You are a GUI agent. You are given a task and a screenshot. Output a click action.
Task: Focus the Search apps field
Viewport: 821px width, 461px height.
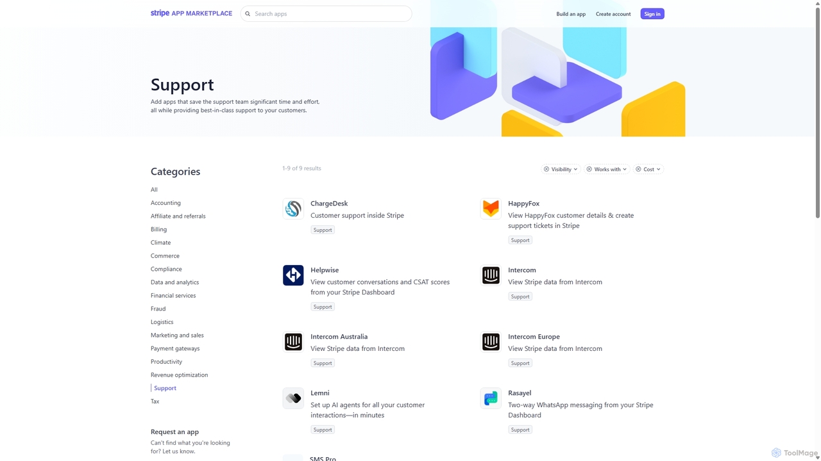point(326,13)
